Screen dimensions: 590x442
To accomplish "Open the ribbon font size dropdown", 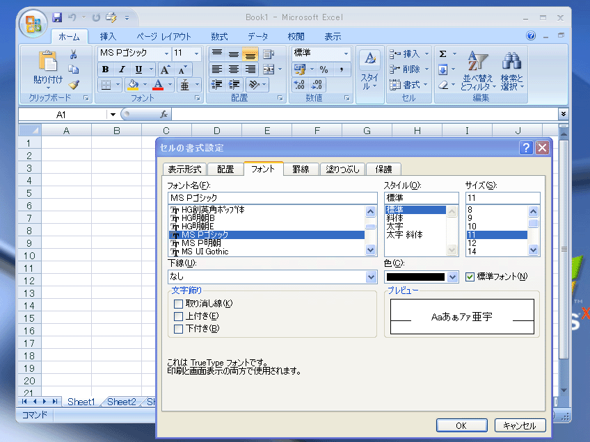I will tap(196, 54).
